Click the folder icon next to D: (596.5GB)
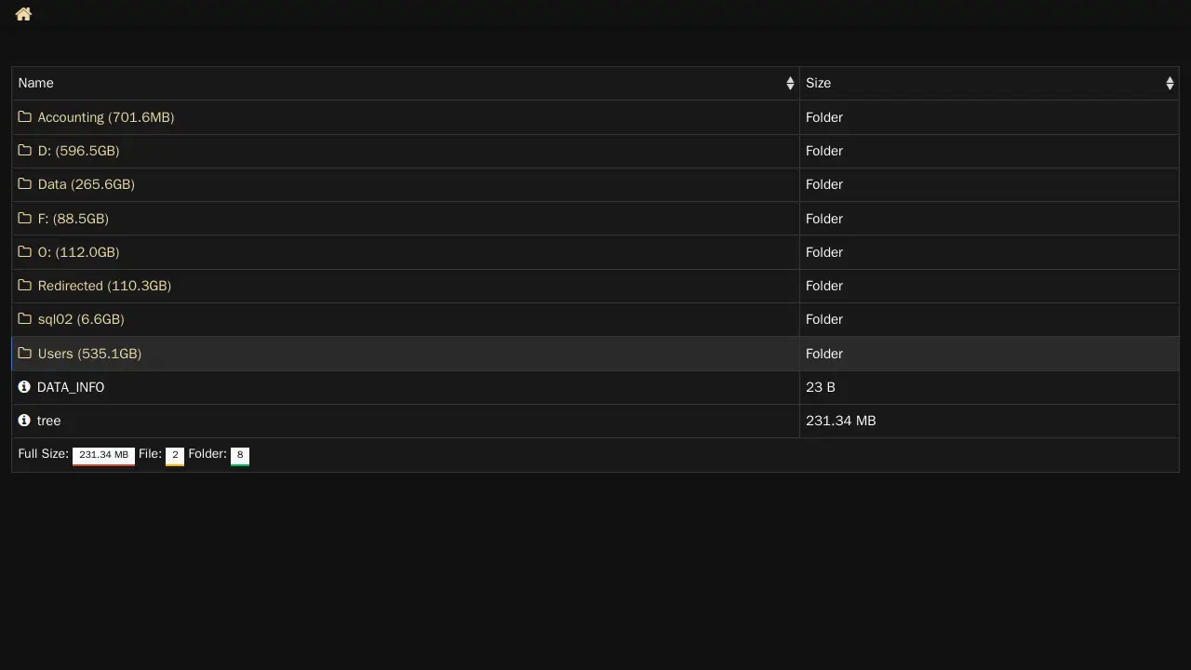The width and height of the screenshot is (1191, 670). tap(25, 151)
